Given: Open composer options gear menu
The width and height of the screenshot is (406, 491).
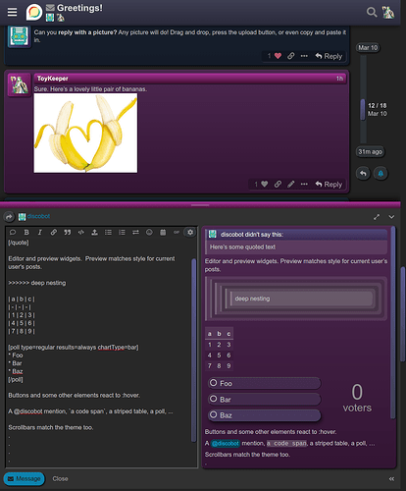Looking at the screenshot, I should [190, 232].
